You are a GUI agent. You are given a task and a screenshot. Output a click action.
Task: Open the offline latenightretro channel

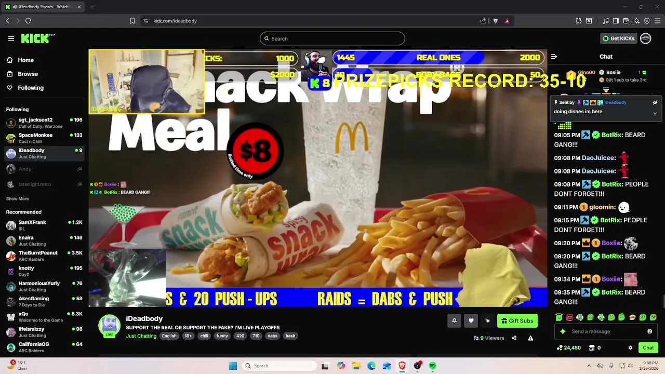click(x=44, y=184)
